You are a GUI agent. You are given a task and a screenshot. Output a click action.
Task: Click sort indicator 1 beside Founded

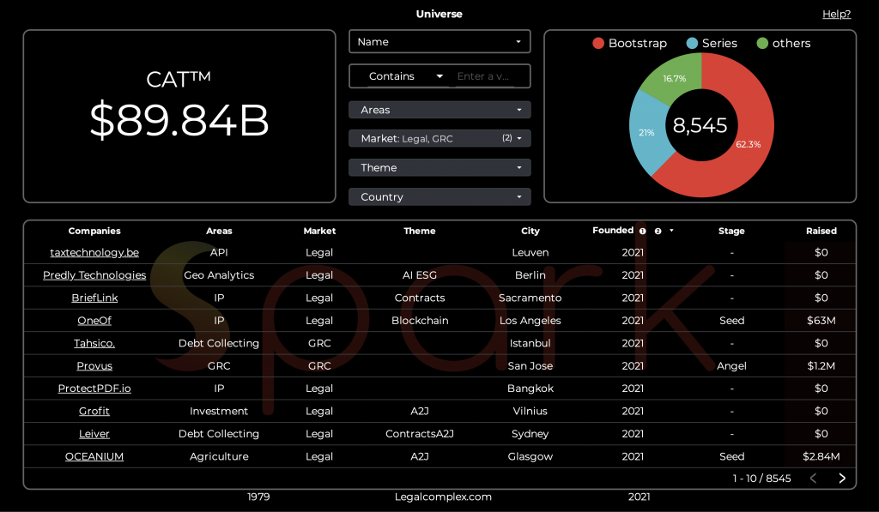(642, 231)
